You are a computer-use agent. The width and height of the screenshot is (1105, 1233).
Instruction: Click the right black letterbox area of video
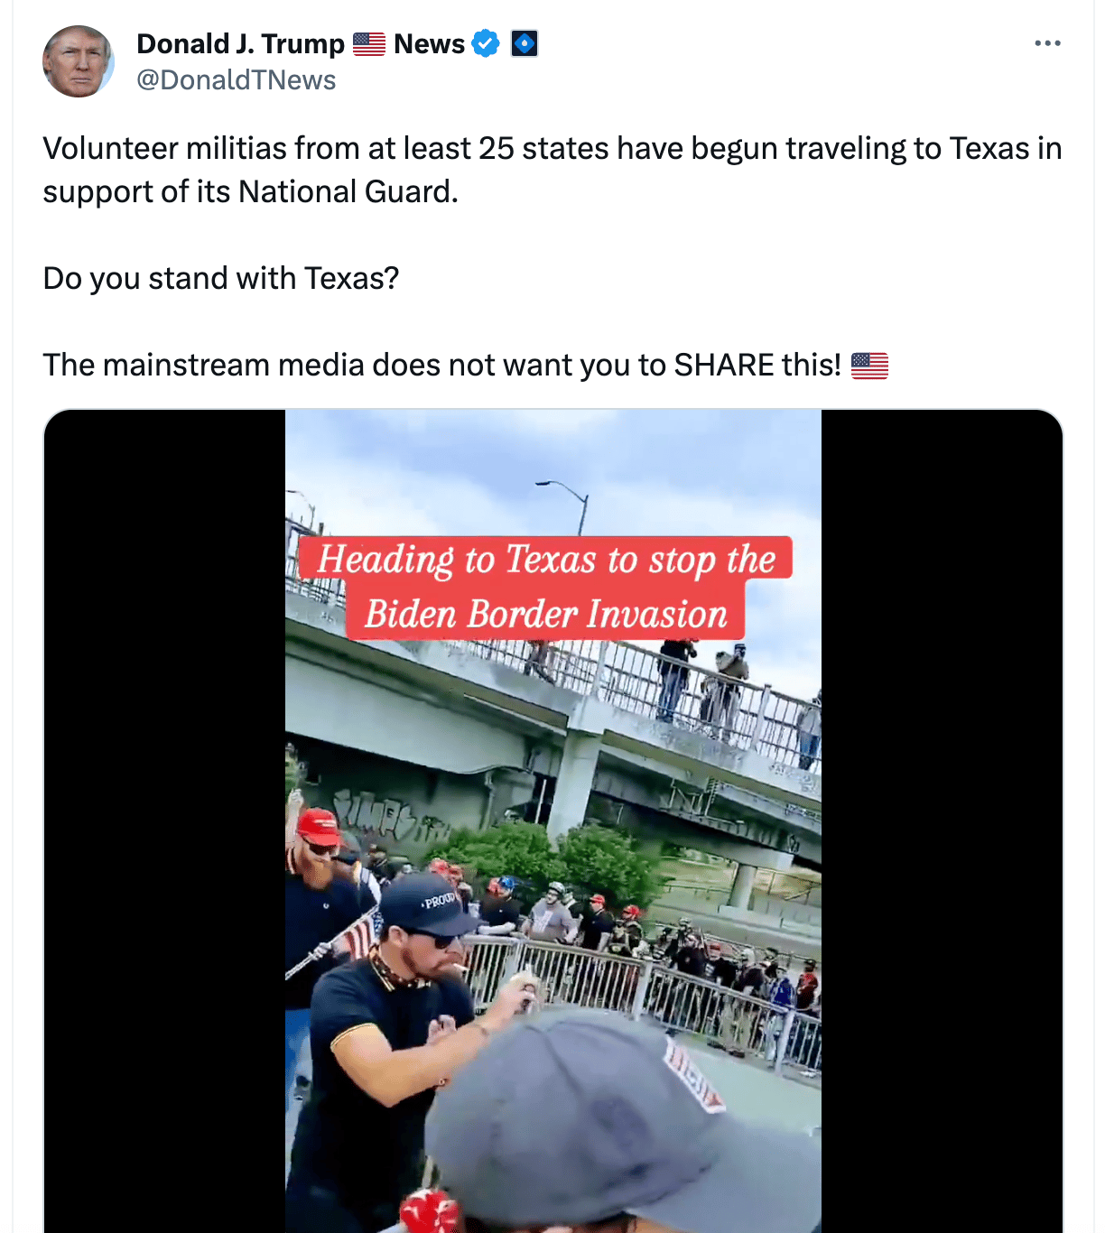[x=942, y=821]
